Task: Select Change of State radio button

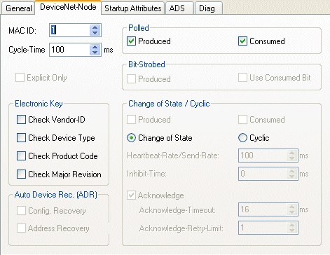Action: [x=131, y=138]
